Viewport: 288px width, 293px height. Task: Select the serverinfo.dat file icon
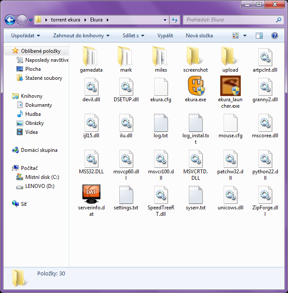(x=91, y=194)
